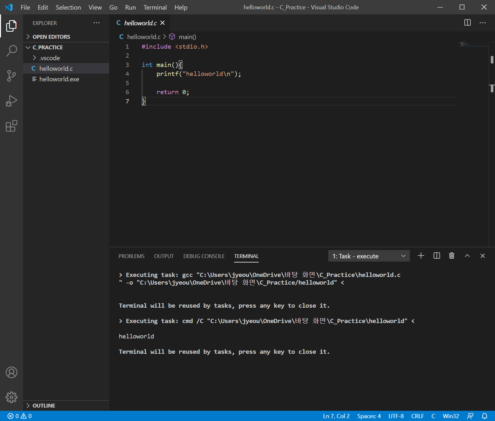Click Ln 7, Col 2 in status bar
Screen dimensions: 495x421
pyautogui.click(x=336, y=416)
